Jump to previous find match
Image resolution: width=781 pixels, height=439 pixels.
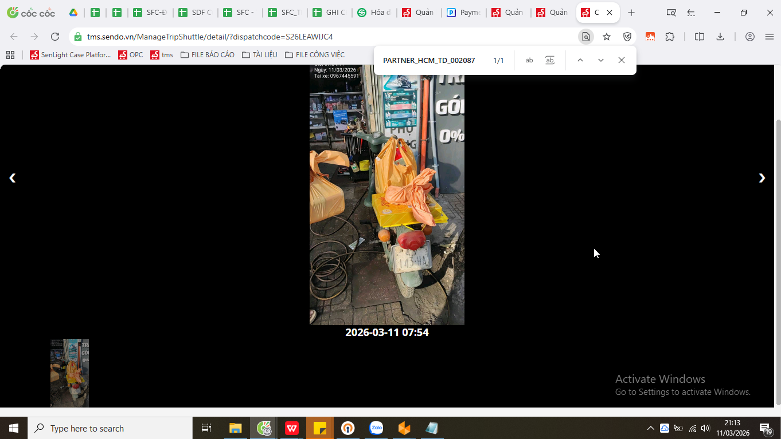coord(580,60)
